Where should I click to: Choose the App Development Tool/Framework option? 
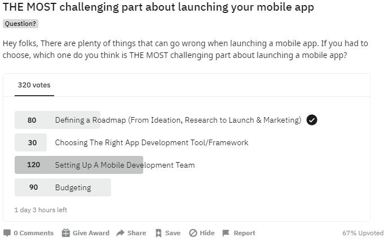(151, 142)
